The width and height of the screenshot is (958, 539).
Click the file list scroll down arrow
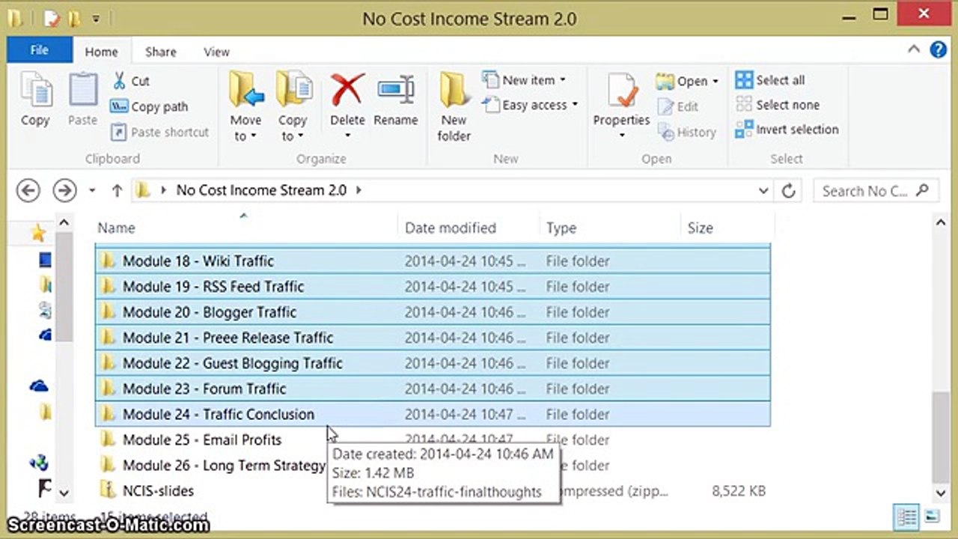coord(940,493)
